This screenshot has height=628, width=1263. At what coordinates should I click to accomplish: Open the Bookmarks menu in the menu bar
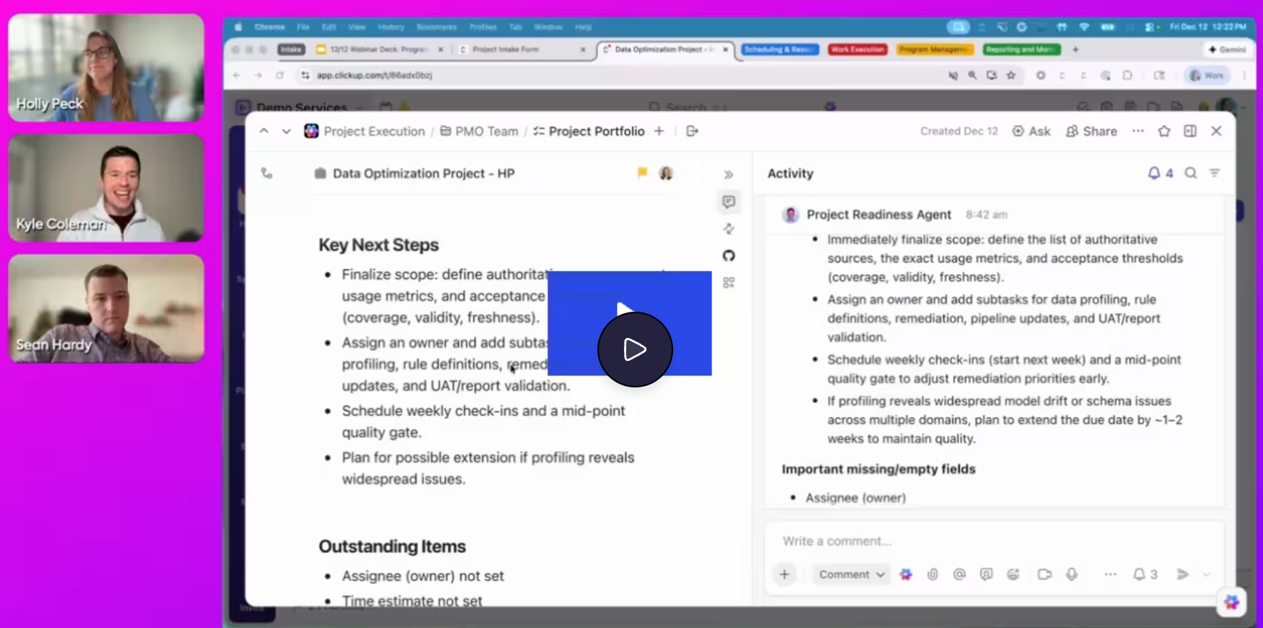click(436, 27)
